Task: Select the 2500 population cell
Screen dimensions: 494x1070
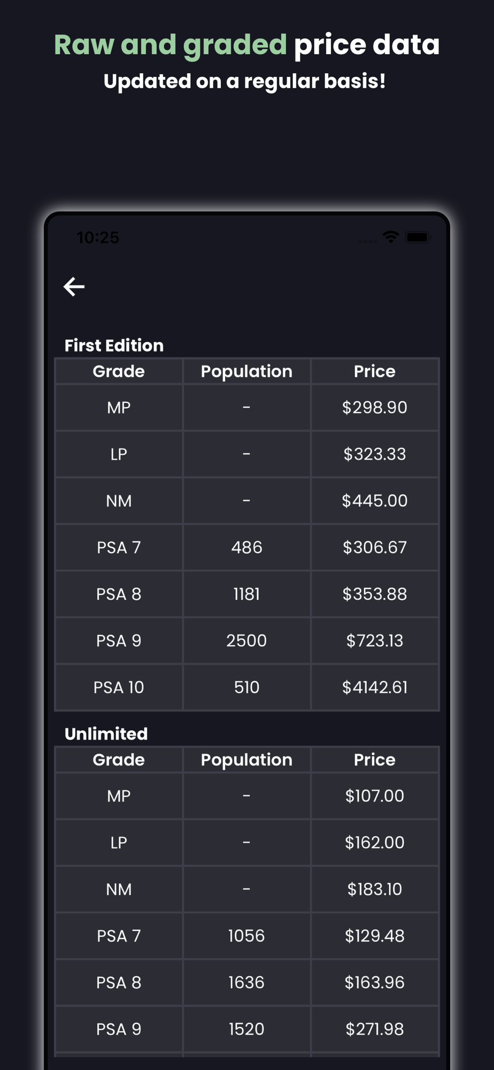Action: click(x=246, y=641)
